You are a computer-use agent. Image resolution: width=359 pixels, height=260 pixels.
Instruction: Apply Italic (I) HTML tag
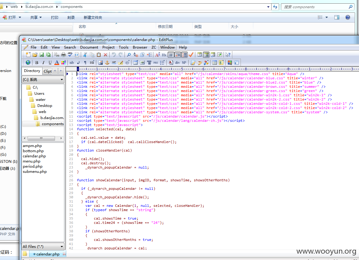(43, 63)
